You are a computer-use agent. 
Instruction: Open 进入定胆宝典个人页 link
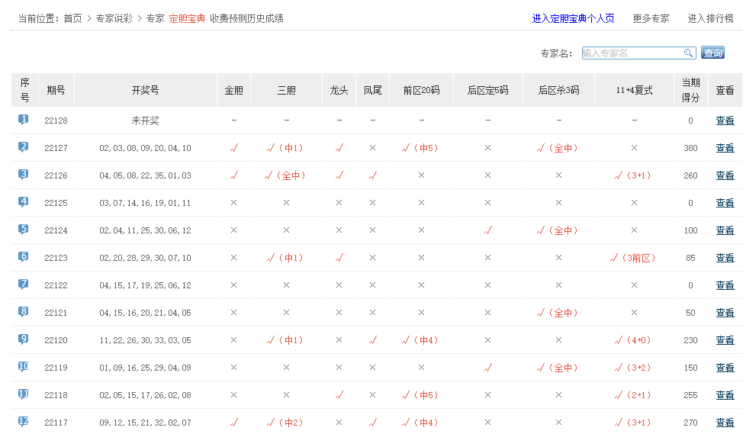pos(573,18)
